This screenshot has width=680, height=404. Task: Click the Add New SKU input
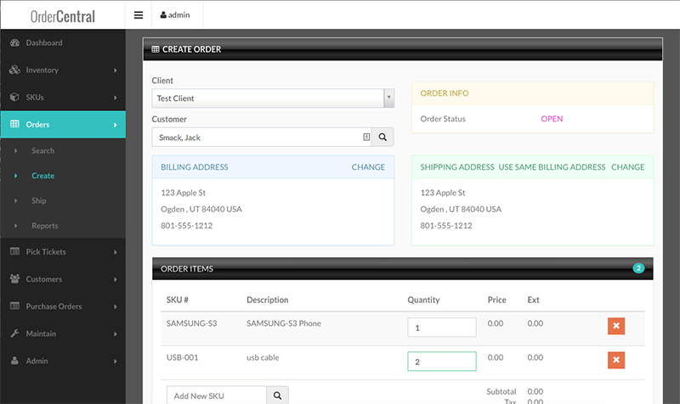pyautogui.click(x=217, y=396)
